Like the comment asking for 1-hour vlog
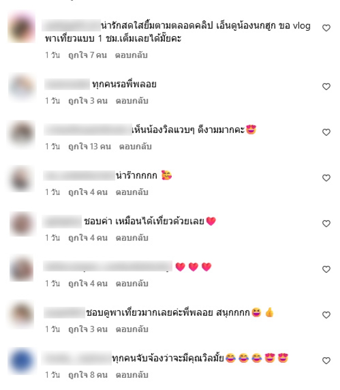 (326, 28)
